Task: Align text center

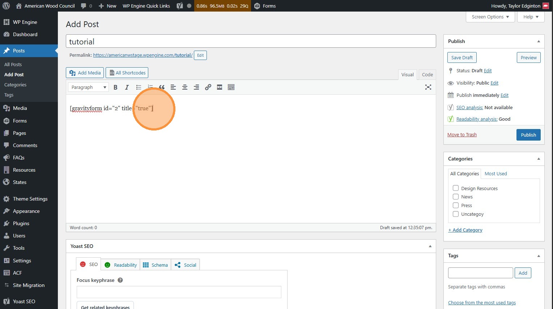Action: (185, 87)
